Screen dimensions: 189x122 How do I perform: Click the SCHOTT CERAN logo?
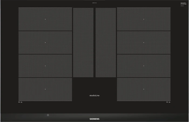pos(183,4)
